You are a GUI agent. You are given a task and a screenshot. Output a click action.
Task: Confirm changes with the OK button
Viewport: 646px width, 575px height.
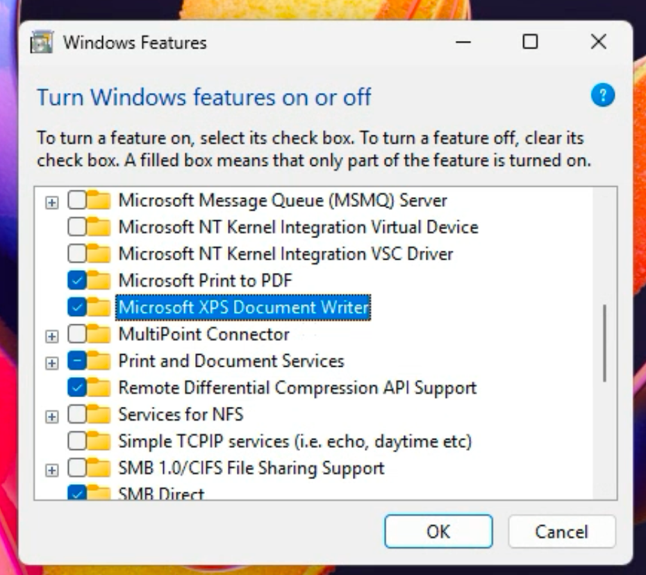(438, 532)
